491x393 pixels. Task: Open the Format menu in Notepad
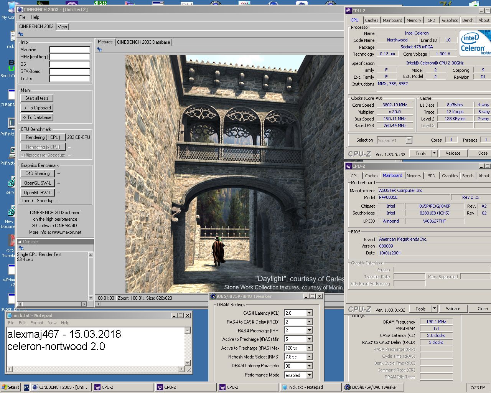(x=37, y=323)
